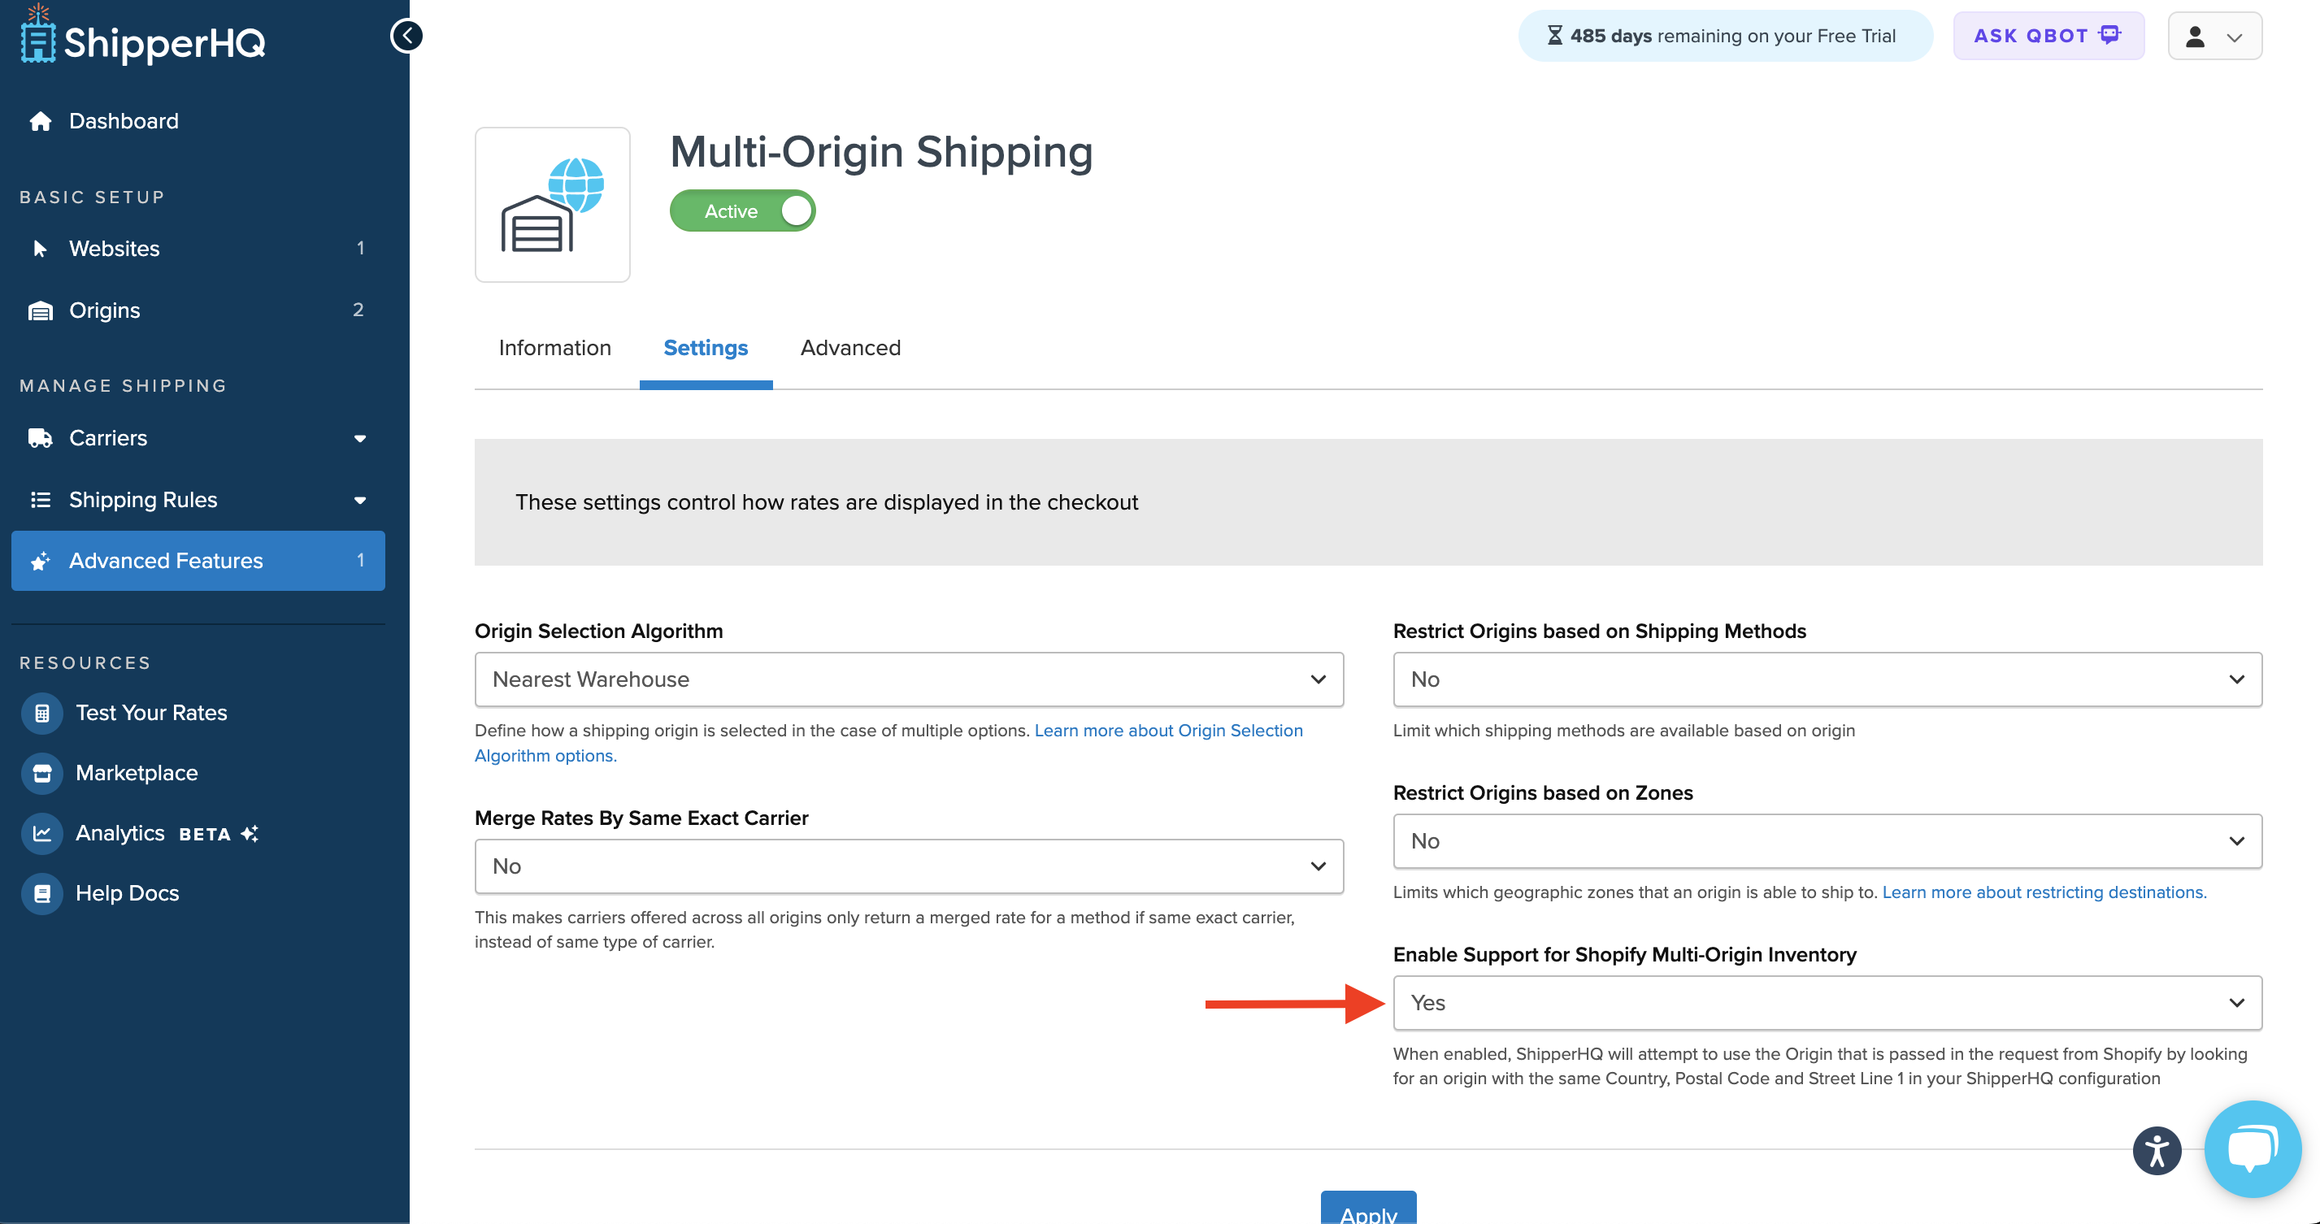The height and width of the screenshot is (1224, 2320).
Task: Open Merge Rates By Same Exact Carrier dropdown
Action: pyautogui.click(x=909, y=866)
